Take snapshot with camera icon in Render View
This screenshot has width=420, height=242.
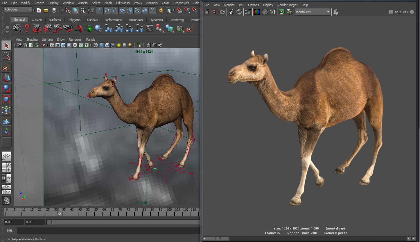pos(222,12)
